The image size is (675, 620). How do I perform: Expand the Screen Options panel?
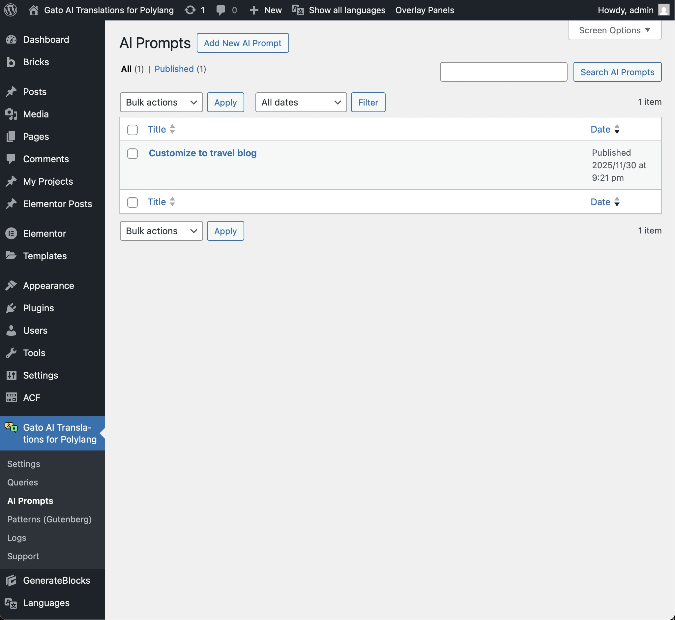614,30
